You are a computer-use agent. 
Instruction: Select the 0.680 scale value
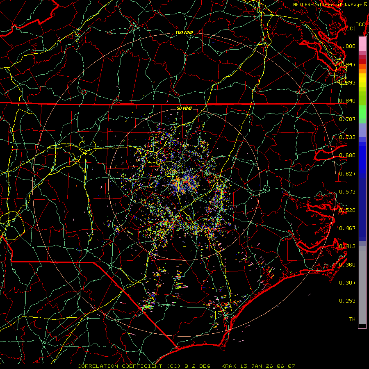(347, 155)
